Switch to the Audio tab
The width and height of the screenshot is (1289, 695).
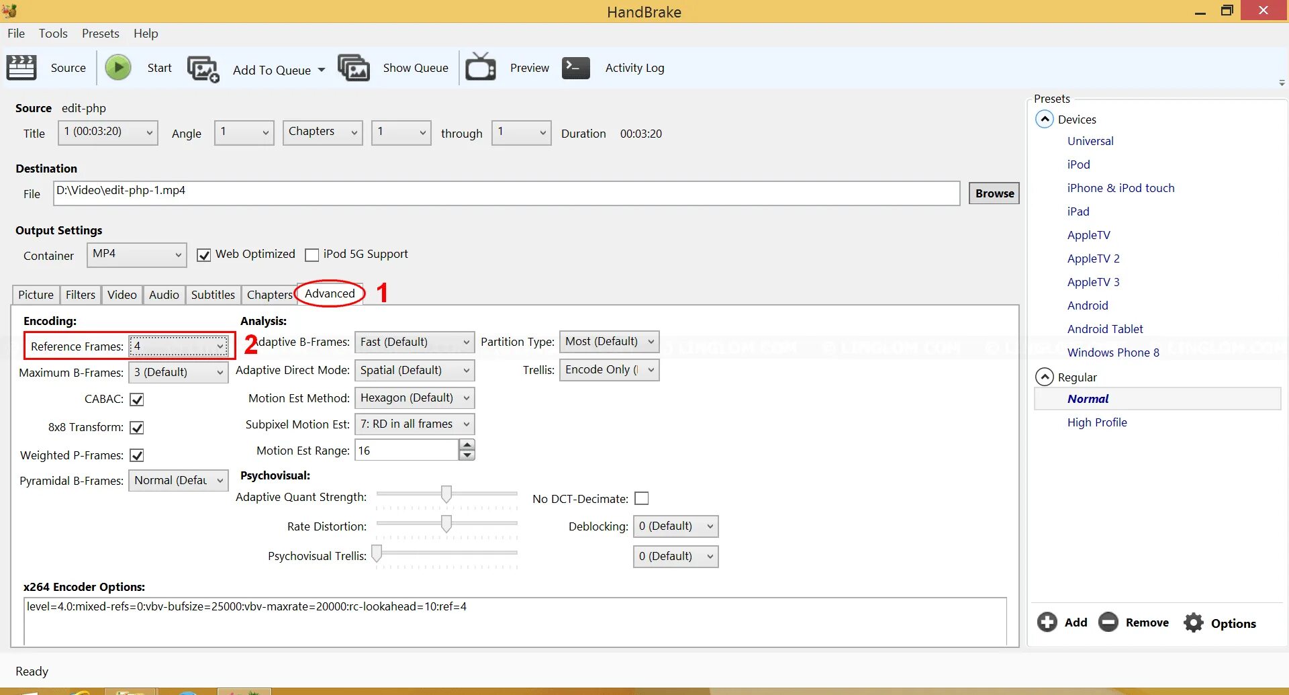tap(164, 295)
